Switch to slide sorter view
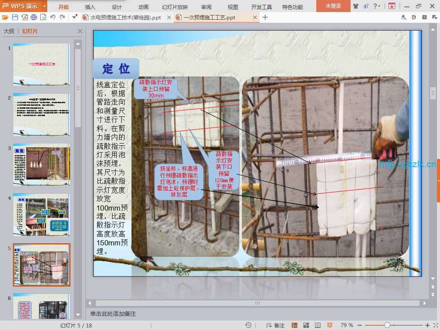Viewport: 440px width, 330px height. point(306,325)
